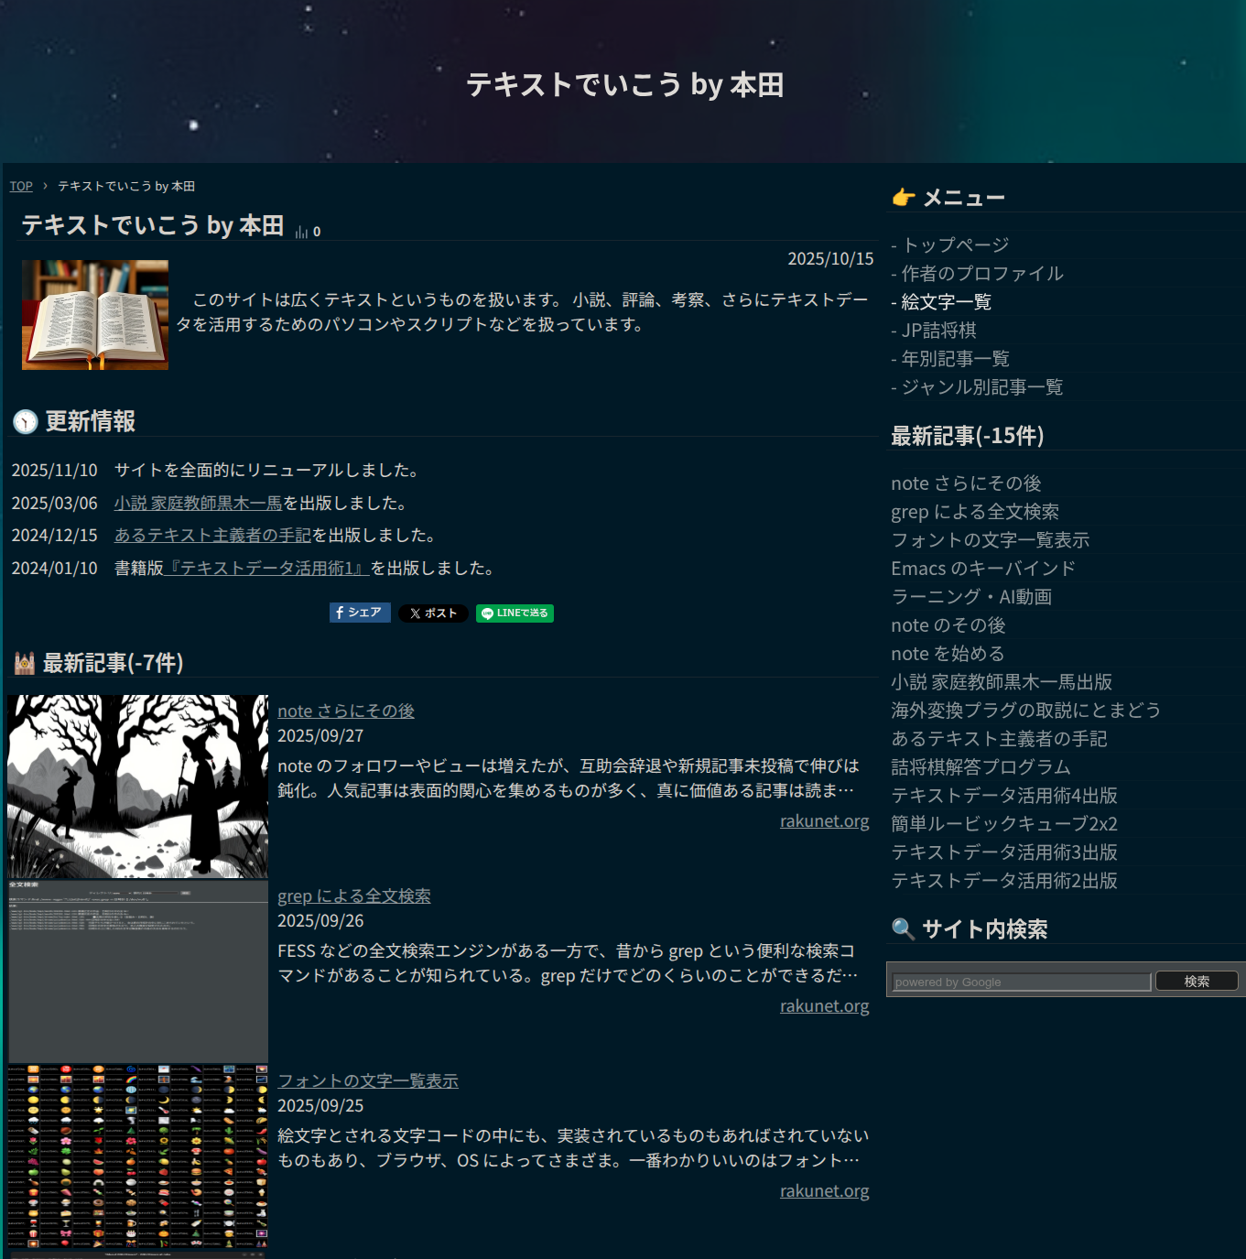
Task: Open 絵文字一覧 from the sidebar menu
Action: click(x=946, y=302)
